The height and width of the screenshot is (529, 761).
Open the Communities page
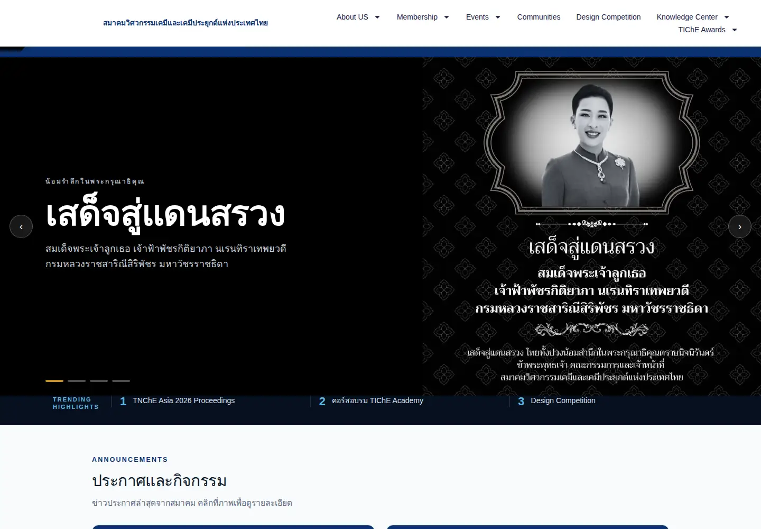tap(539, 17)
